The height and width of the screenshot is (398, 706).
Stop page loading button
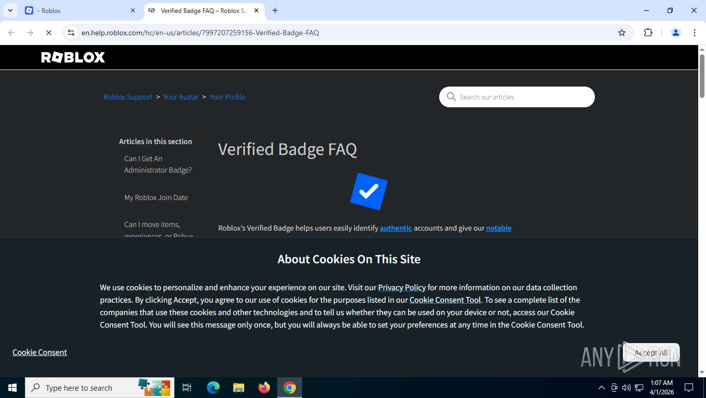(48, 33)
